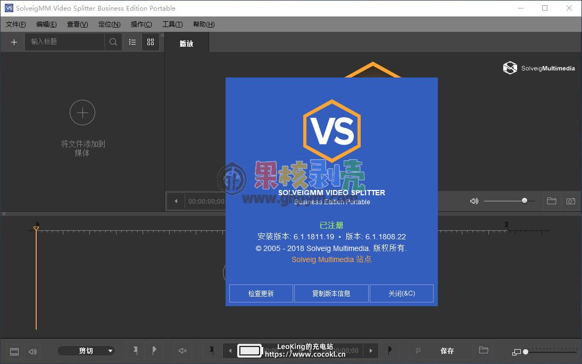Open the 剪切 mode dropdown
The width and height of the screenshot is (582, 364).
(86, 351)
